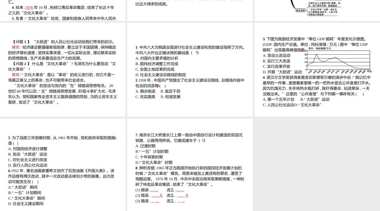
Task: Select option A. 对国内主要矛盾的分析
Action: coord(157,58)
